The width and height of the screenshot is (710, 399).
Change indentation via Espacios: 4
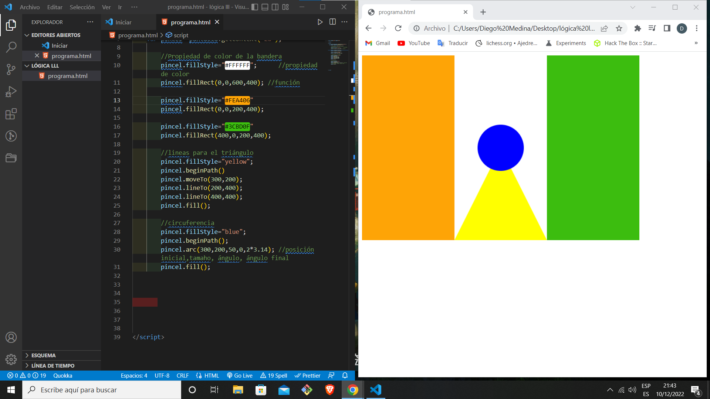tap(134, 376)
